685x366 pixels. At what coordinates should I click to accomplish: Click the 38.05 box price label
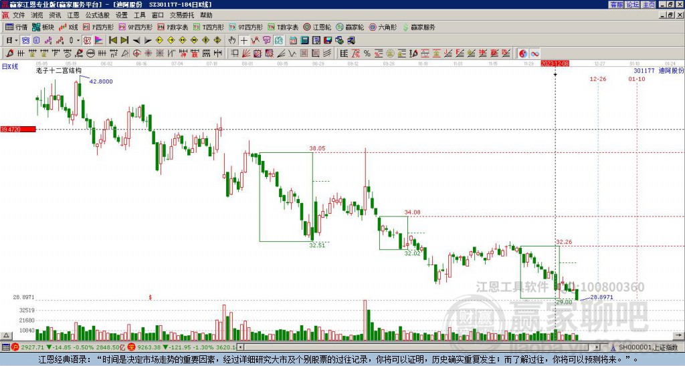317,148
